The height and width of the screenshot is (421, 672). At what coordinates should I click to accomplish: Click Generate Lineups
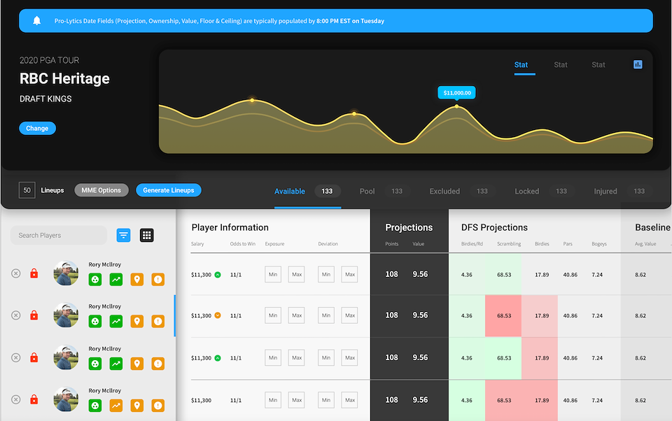169,190
